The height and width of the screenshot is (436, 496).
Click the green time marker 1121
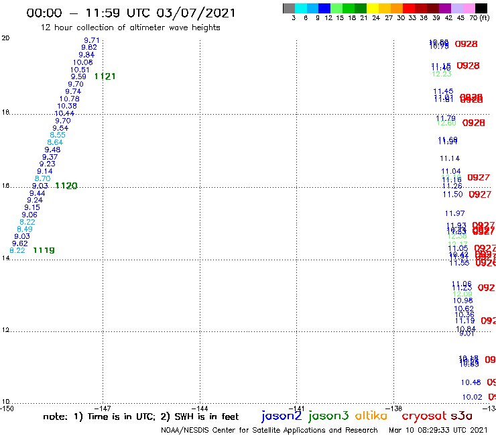(105, 76)
